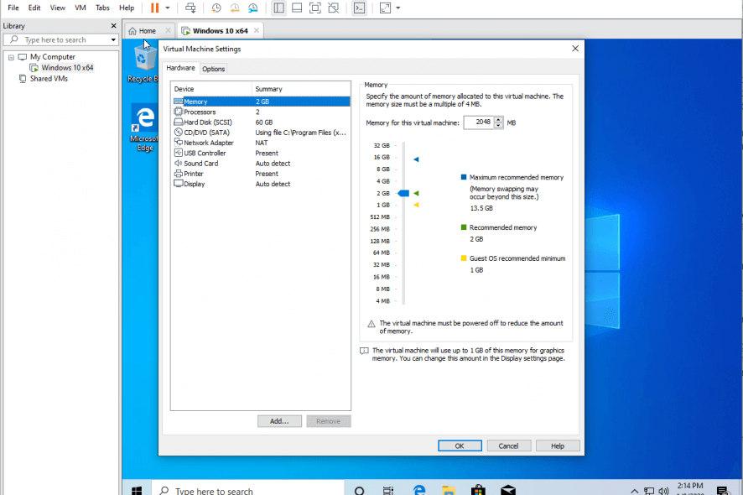Click Help in Virtual Machine Settings
This screenshot has width=743, height=495.
(558, 446)
